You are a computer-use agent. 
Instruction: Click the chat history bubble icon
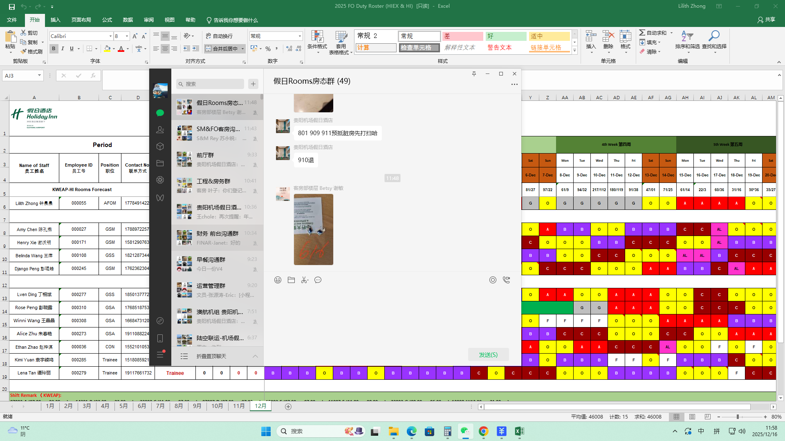[x=318, y=280]
